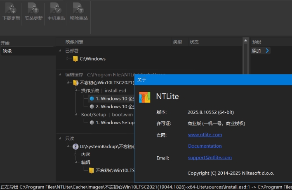Select blue dot of 1. Windows 10 edition
The height and width of the screenshot is (190, 292).
point(92,99)
